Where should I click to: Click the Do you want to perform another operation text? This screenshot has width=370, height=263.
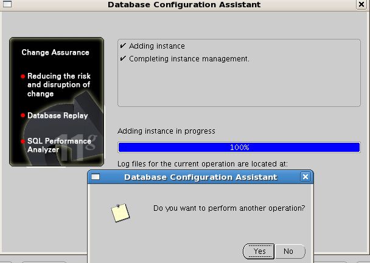click(x=229, y=208)
